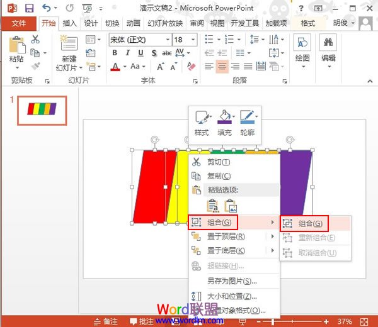Cut selection with the ribbon scissors icon
The image size is (378, 327).
(x=35, y=39)
